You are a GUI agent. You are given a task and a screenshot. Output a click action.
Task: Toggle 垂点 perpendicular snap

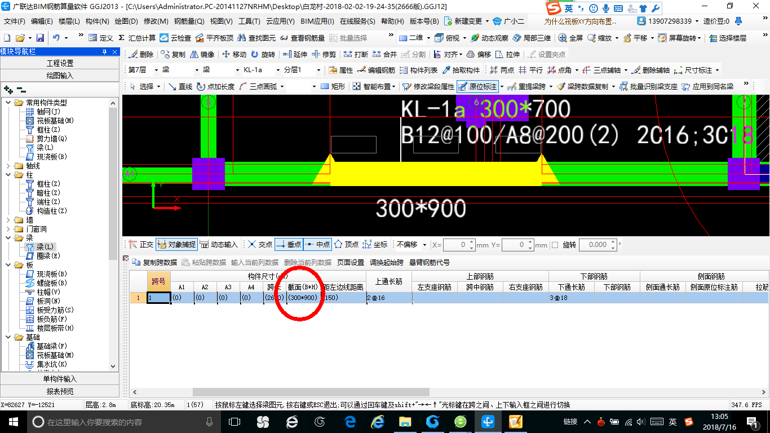click(x=289, y=245)
